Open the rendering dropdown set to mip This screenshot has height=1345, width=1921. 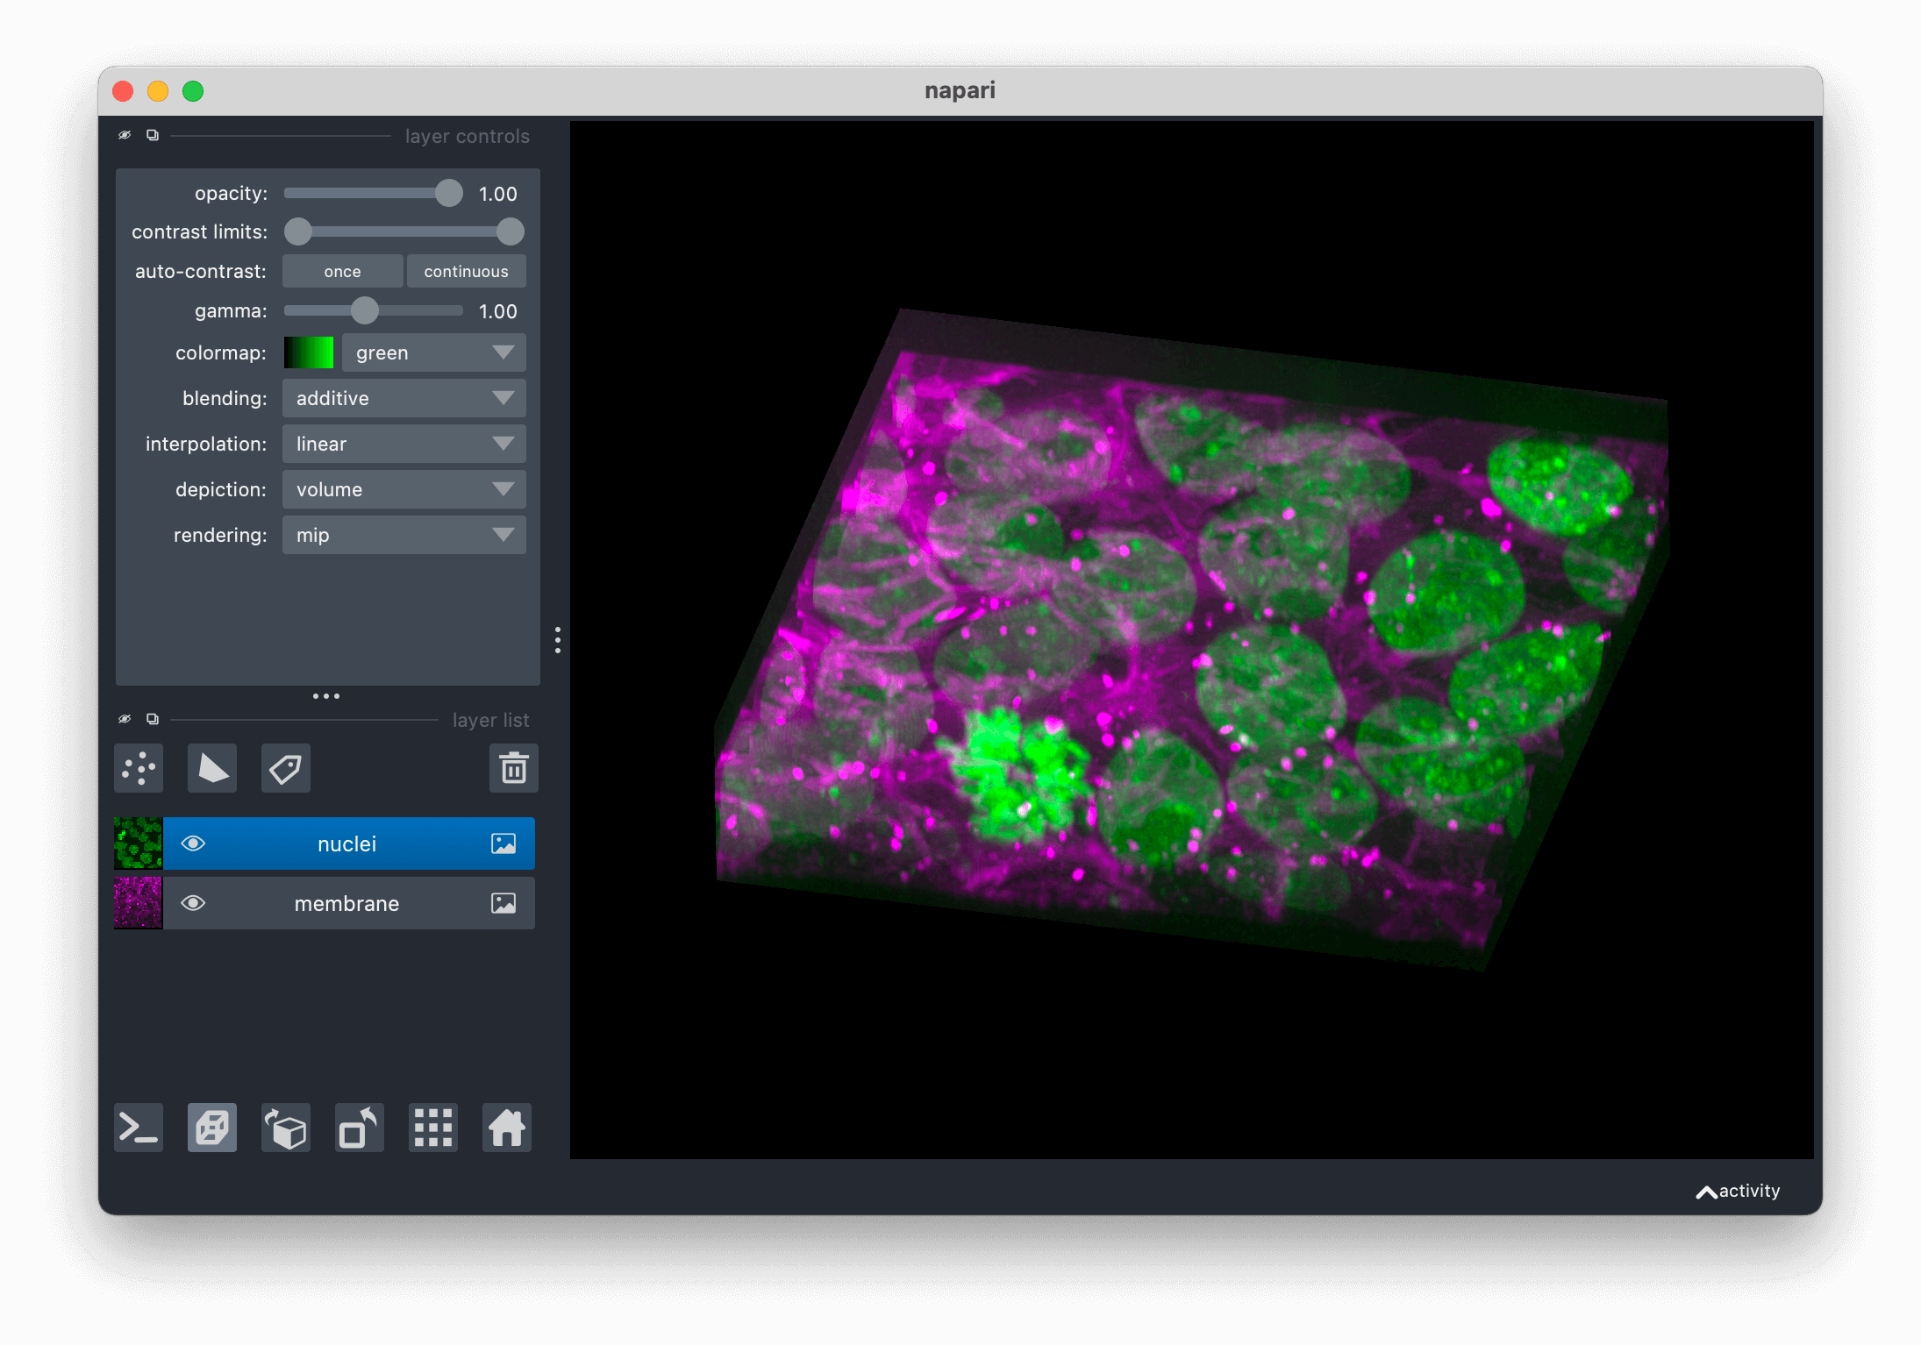click(403, 535)
